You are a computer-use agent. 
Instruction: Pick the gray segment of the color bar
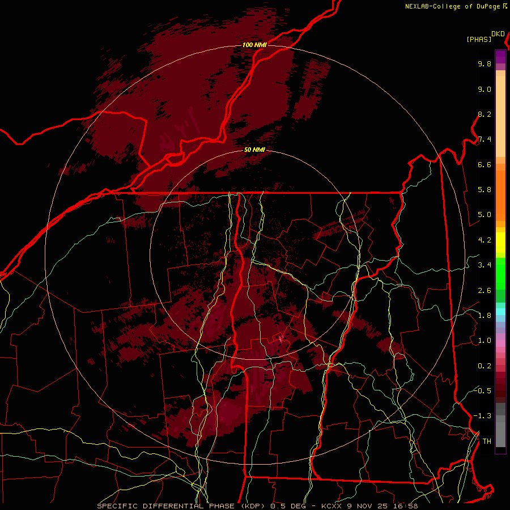[500, 426]
